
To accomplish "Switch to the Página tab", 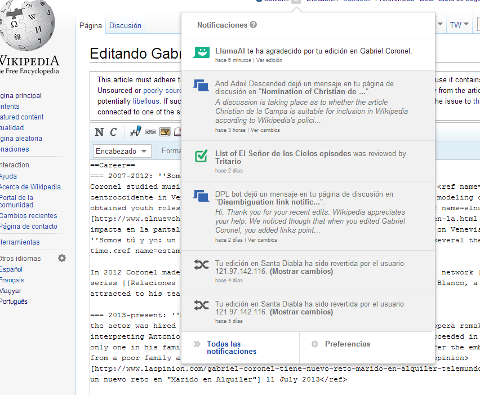I will [x=90, y=25].
